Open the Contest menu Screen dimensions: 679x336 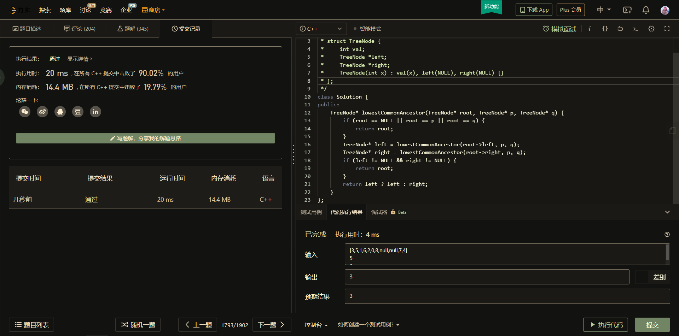[x=106, y=10]
